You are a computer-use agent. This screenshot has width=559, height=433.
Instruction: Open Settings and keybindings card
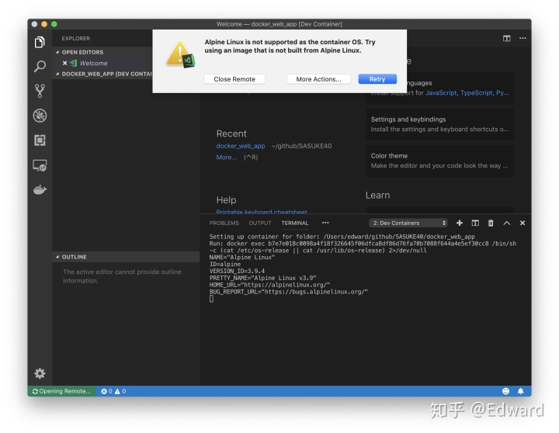[440, 124]
